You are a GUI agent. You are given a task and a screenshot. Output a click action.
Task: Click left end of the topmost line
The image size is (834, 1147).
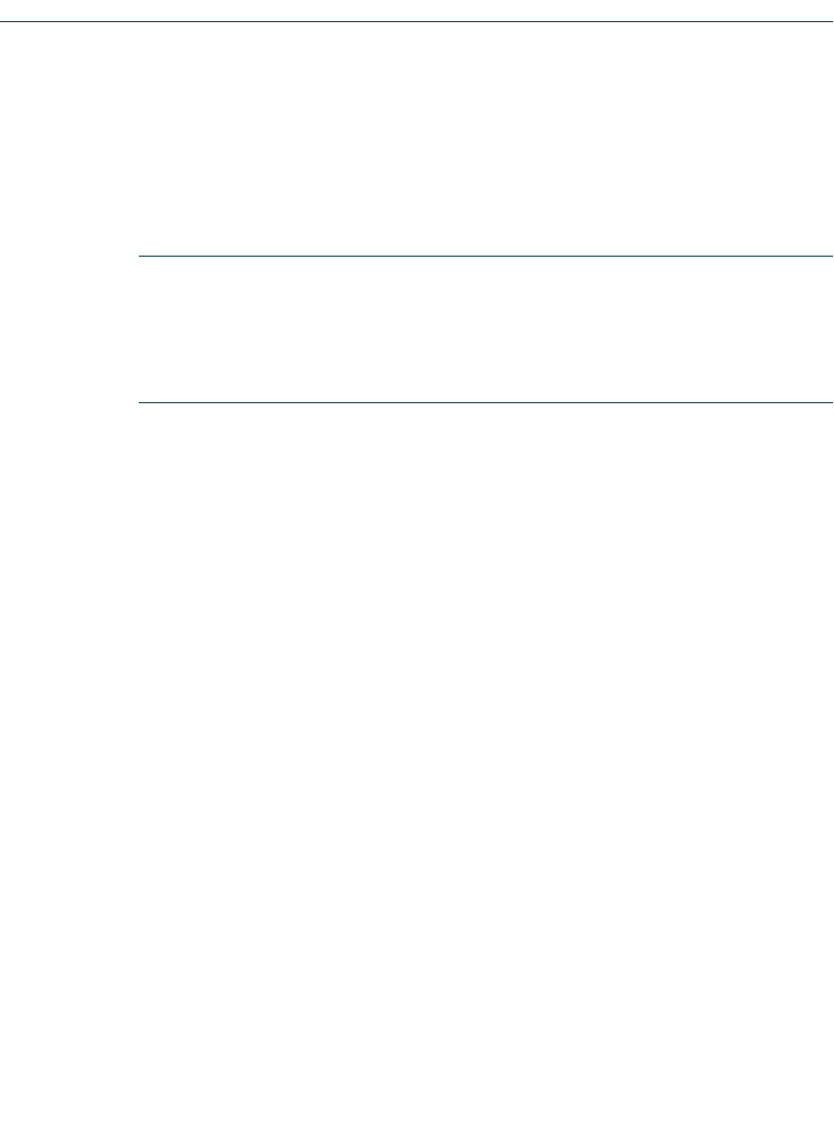3,22
